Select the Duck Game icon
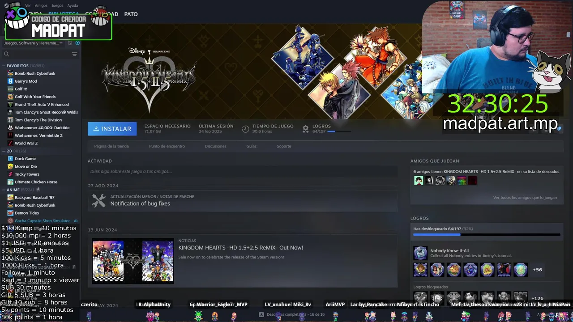The width and height of the screenshot is (573, 322). [x=10, y=159]
